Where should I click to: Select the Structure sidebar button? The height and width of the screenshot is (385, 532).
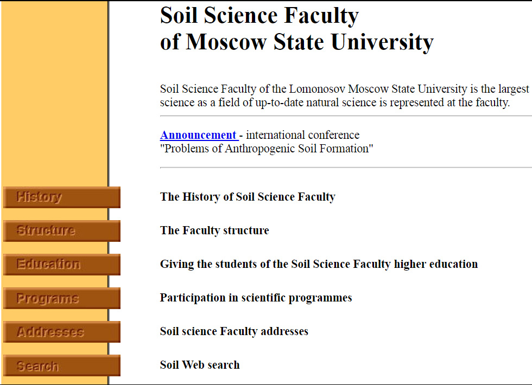(62, 230)
